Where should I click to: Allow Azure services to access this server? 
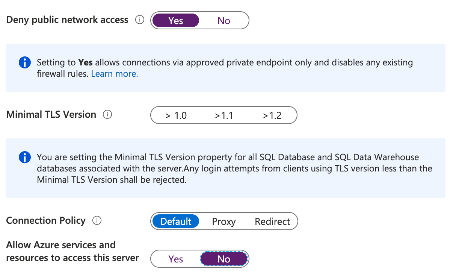point(176,259)
